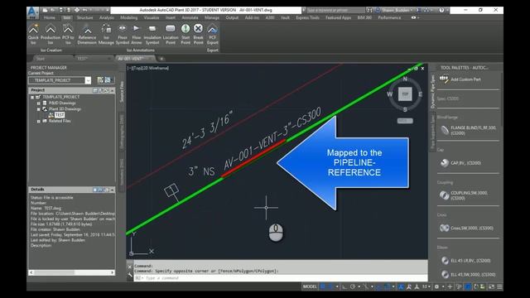The height and width of the screenshot is (298, 530).
Task: Toggle ortho mode in status bar
Action: 344,286
